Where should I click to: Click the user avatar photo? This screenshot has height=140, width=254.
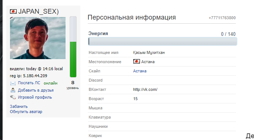coord(38,38)
